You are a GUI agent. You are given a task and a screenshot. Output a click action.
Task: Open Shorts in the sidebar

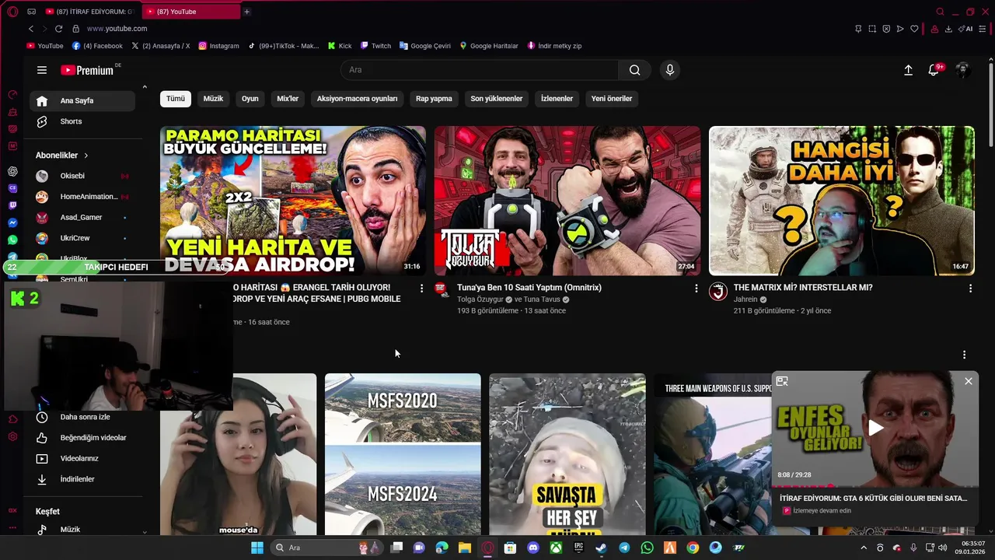(82, 121)
